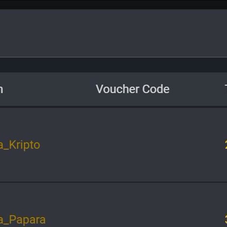This screenshot has width=227, height=227.
Task: Click the thin line below the top gray panel
Action: (x=113, y=57)
